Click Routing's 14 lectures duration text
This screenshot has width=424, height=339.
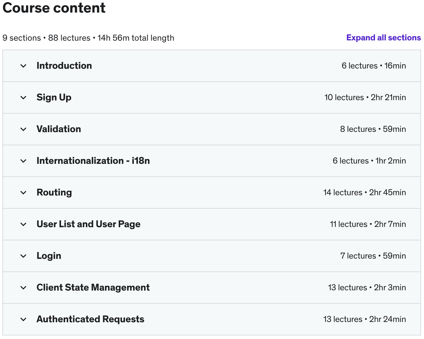click(364, 193)
